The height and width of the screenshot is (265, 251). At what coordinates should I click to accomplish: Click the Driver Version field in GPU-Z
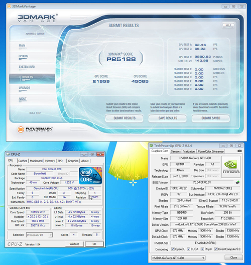(205, 224)
